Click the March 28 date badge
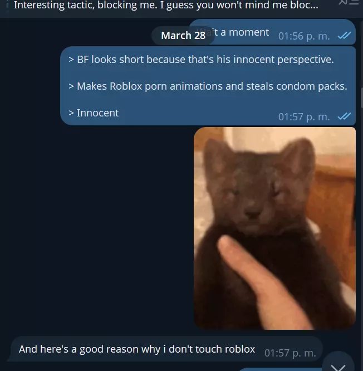Screen dimensions: 363x371 [183, 36]
